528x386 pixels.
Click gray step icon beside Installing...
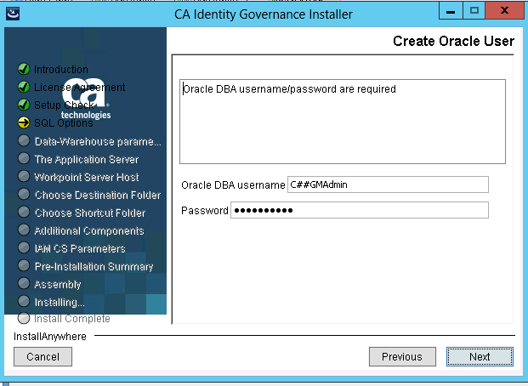click(24, 301)
